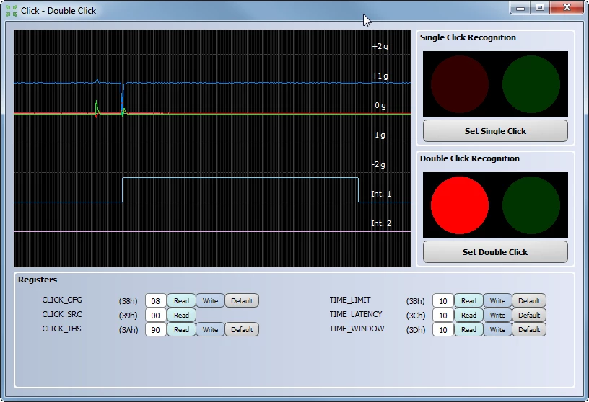Viewport: 589px width, 402px height.
Task: Click the CLICK_CFG register name
Action: (62, 300)
